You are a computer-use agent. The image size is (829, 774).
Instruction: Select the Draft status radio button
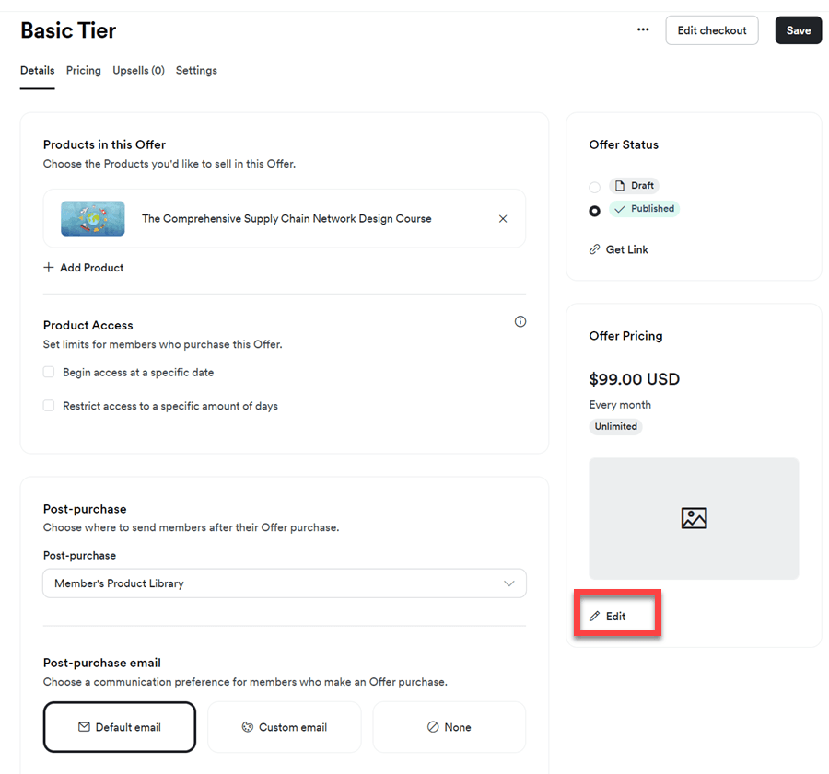[x=595, y=187]
